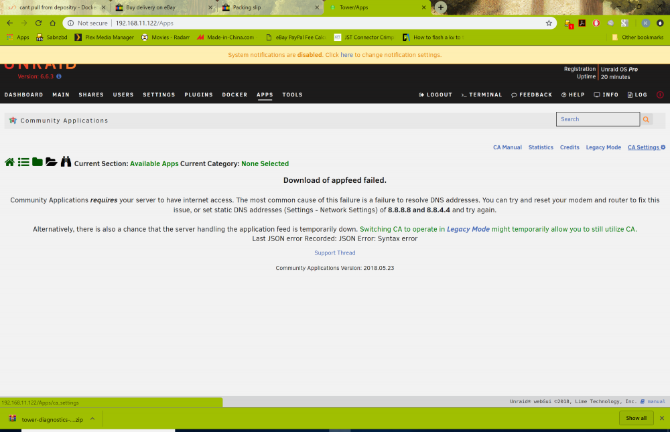The height and width of the screenshot is (432, 670).
Task: Open the Info nav item
Action: (x=606, y=95)
